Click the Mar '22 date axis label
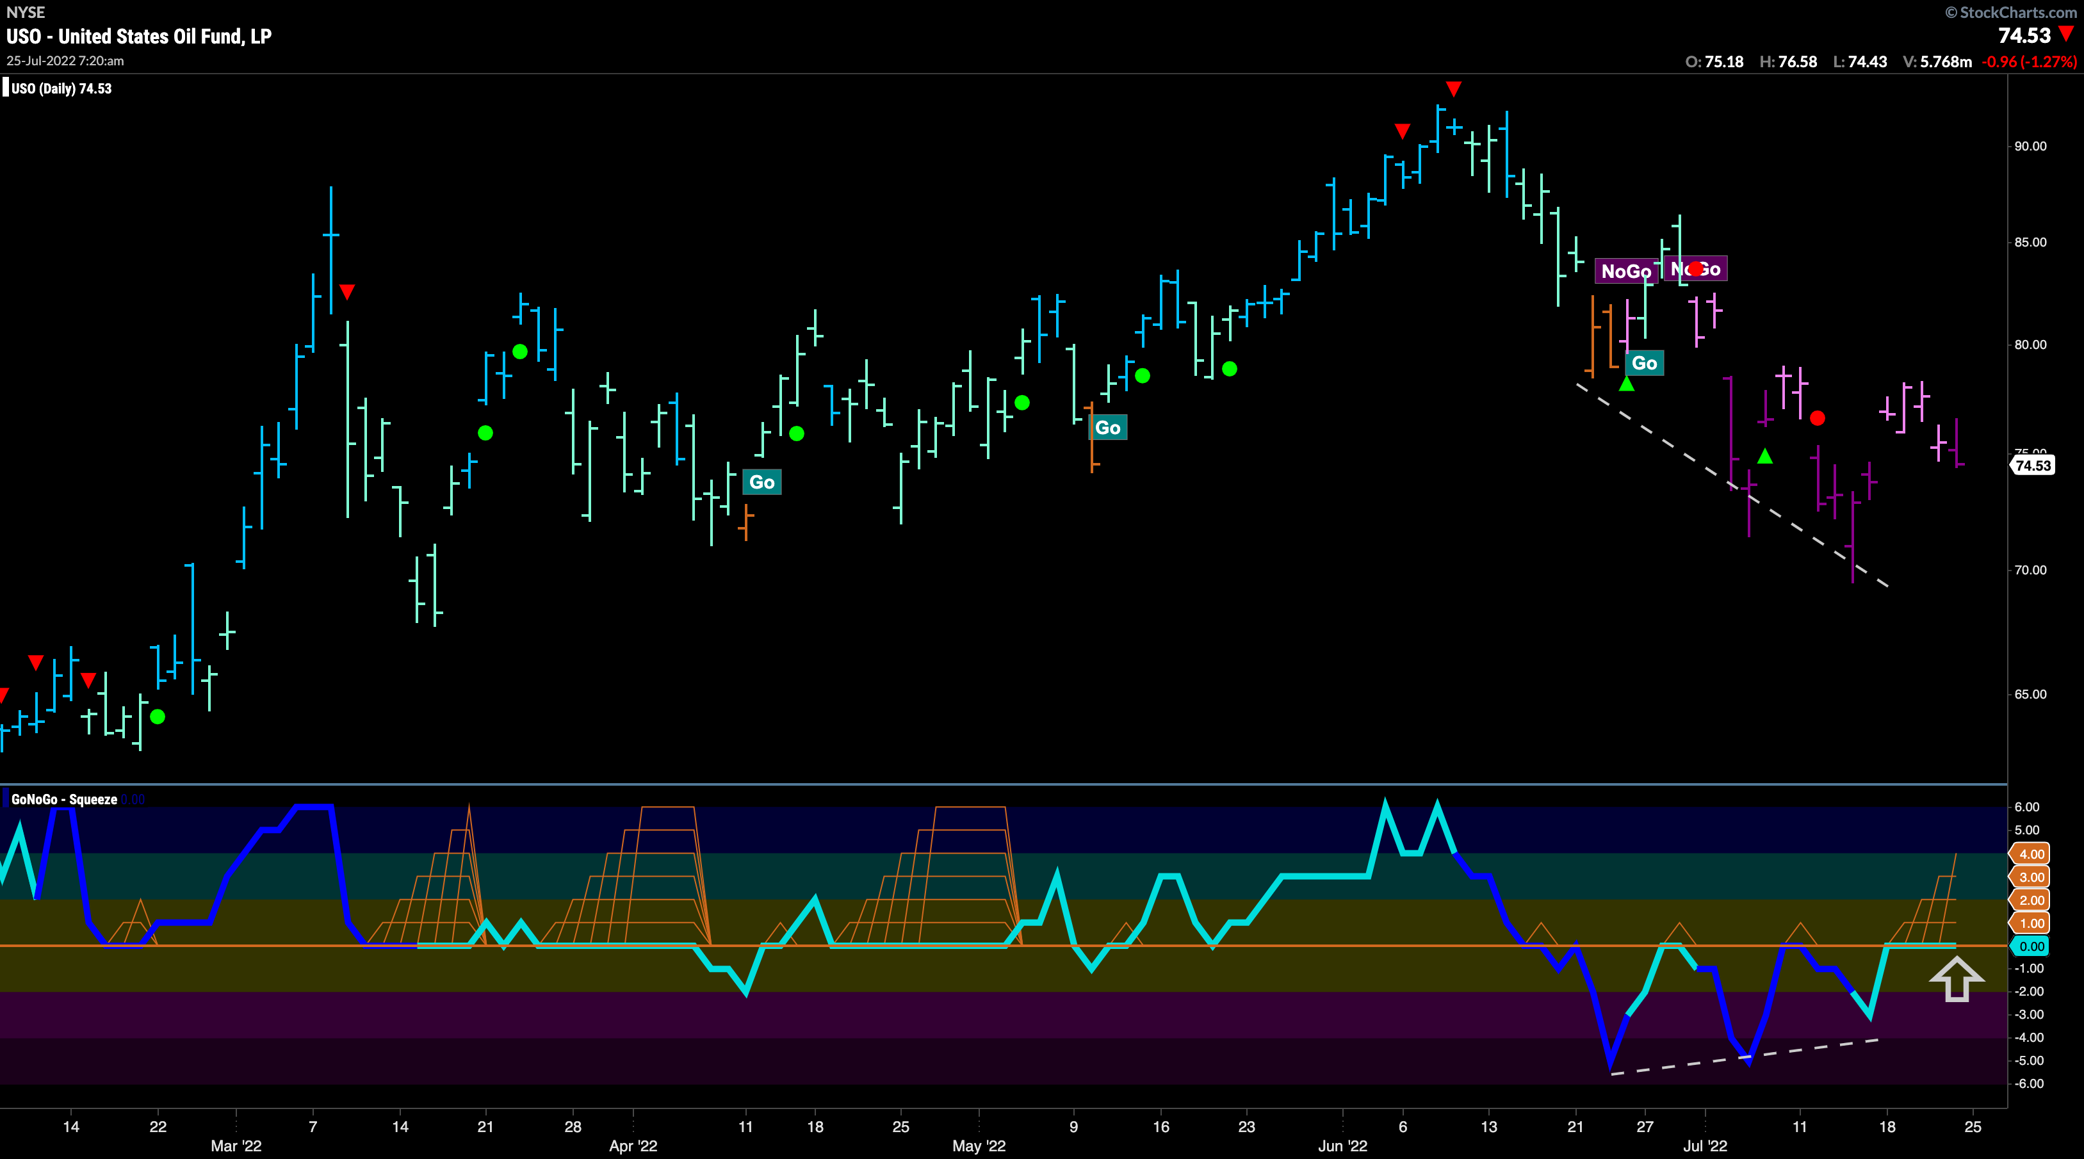 (x=236, y=1146)
